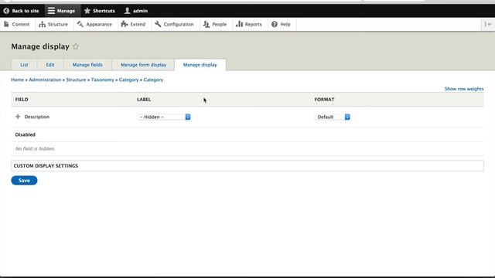Open the Structure menu

coord(53,24)
